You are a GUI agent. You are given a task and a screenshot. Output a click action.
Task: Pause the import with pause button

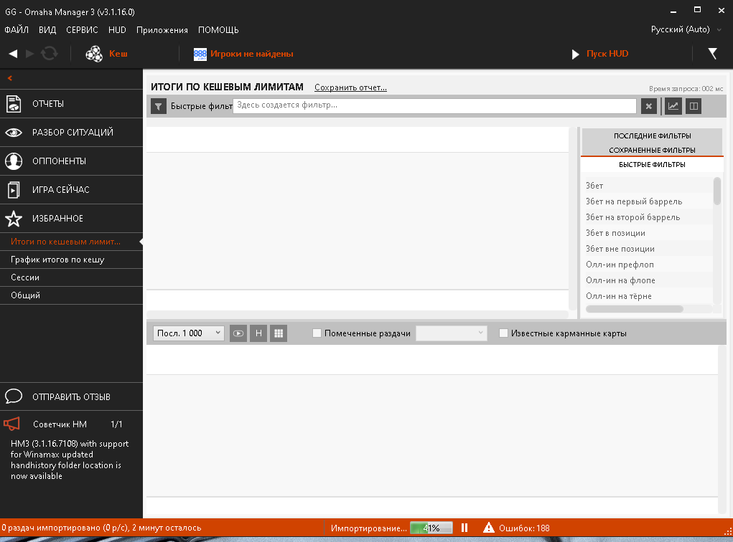[x=464, y=528]
